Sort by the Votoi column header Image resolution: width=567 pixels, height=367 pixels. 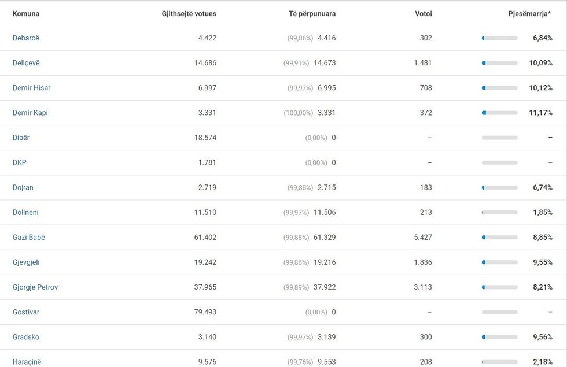423,13
